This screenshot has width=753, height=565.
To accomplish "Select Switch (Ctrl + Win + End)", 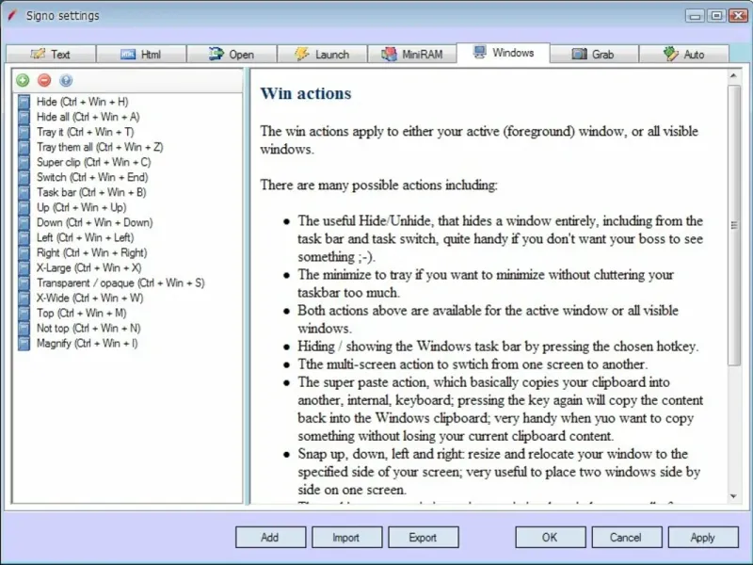I will tap(92, 177).
